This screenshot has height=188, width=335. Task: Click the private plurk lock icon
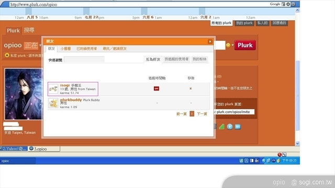(x=7, y=55)
